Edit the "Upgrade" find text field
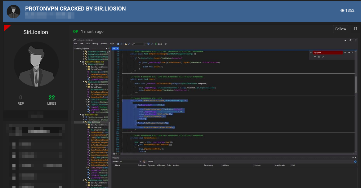The image size is (361, 188). click(x=328, y=53)
